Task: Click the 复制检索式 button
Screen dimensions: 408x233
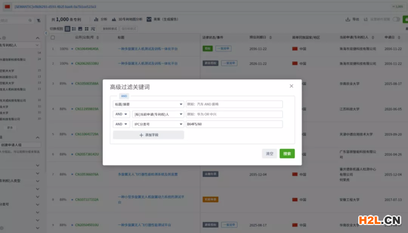Action: 110,29
